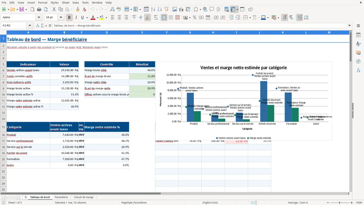This screenshot has width=364, height=205.
Task: Sort descending Z to A
Action: tap(160, 9)
